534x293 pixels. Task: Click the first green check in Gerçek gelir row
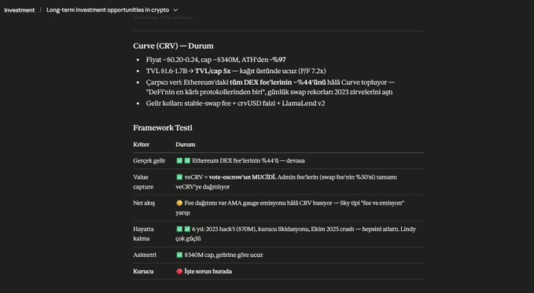point(179,160)
